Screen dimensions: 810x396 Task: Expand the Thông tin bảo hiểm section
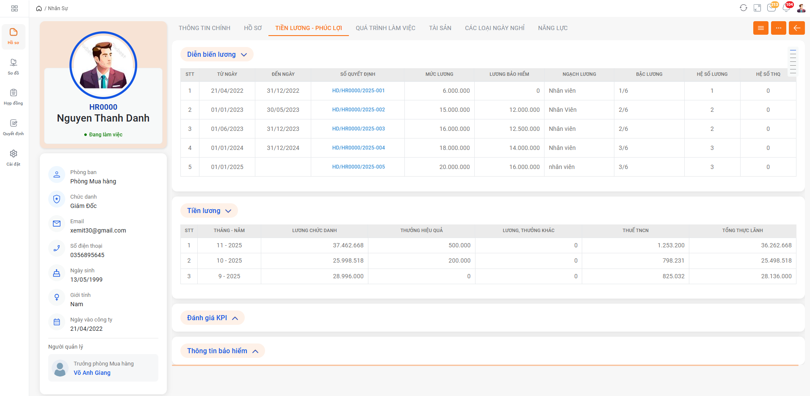223,351
